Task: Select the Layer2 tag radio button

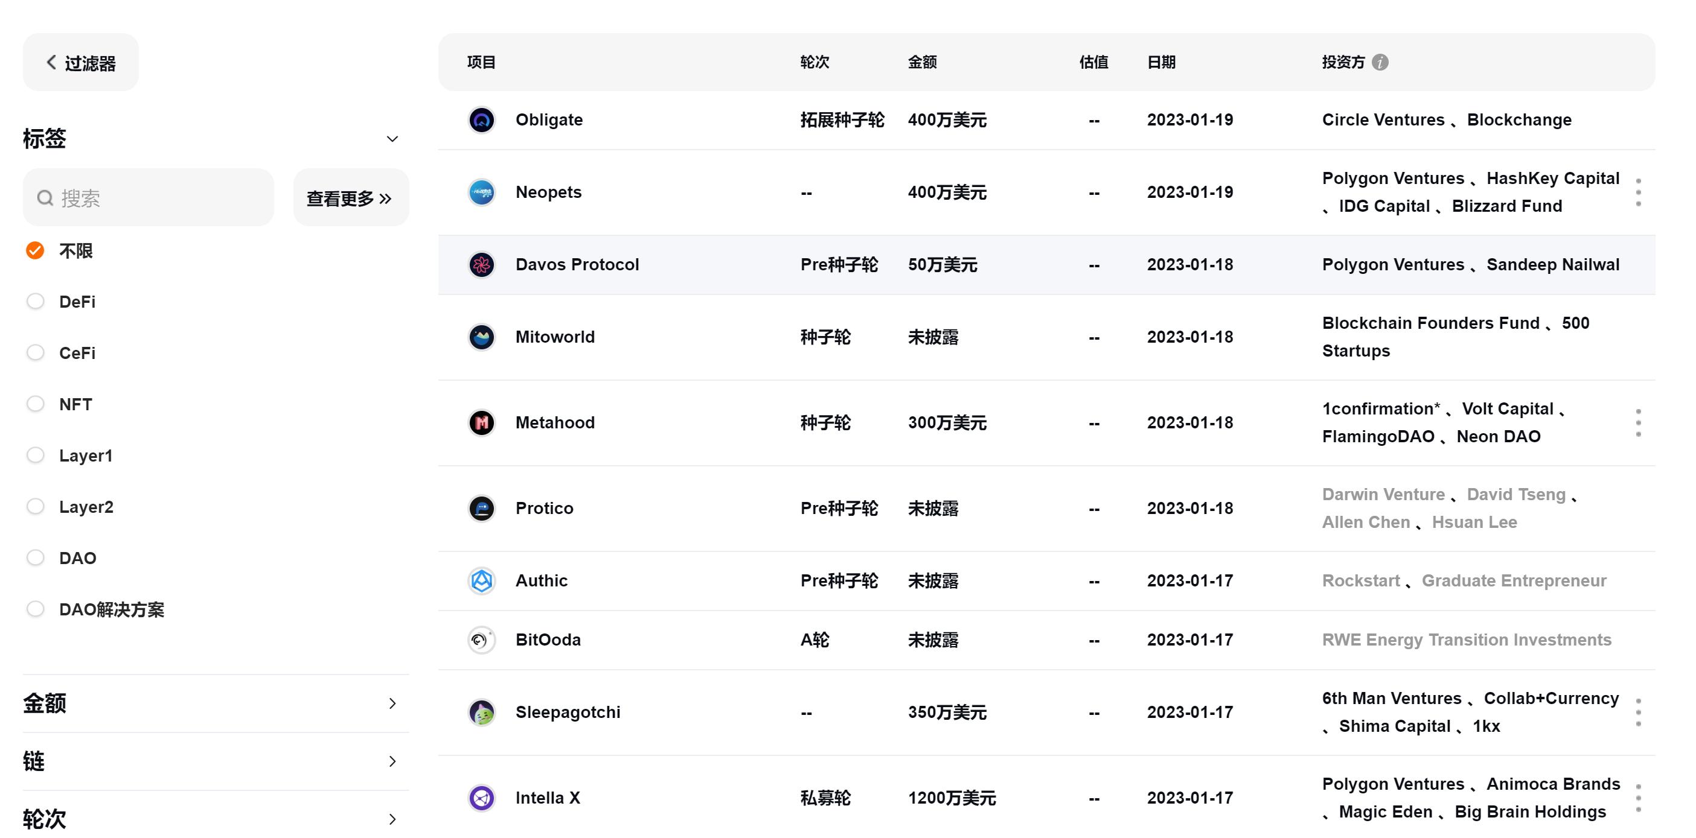Action: tap(36, 507)
